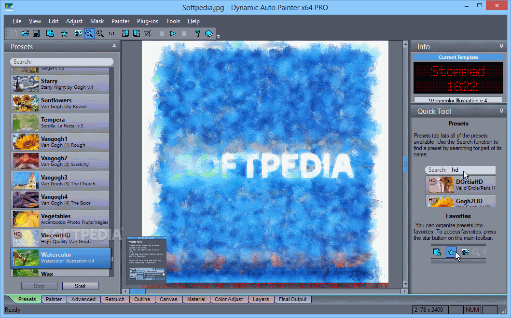
Task: Click the Stop button below presets
Action: 39,286
